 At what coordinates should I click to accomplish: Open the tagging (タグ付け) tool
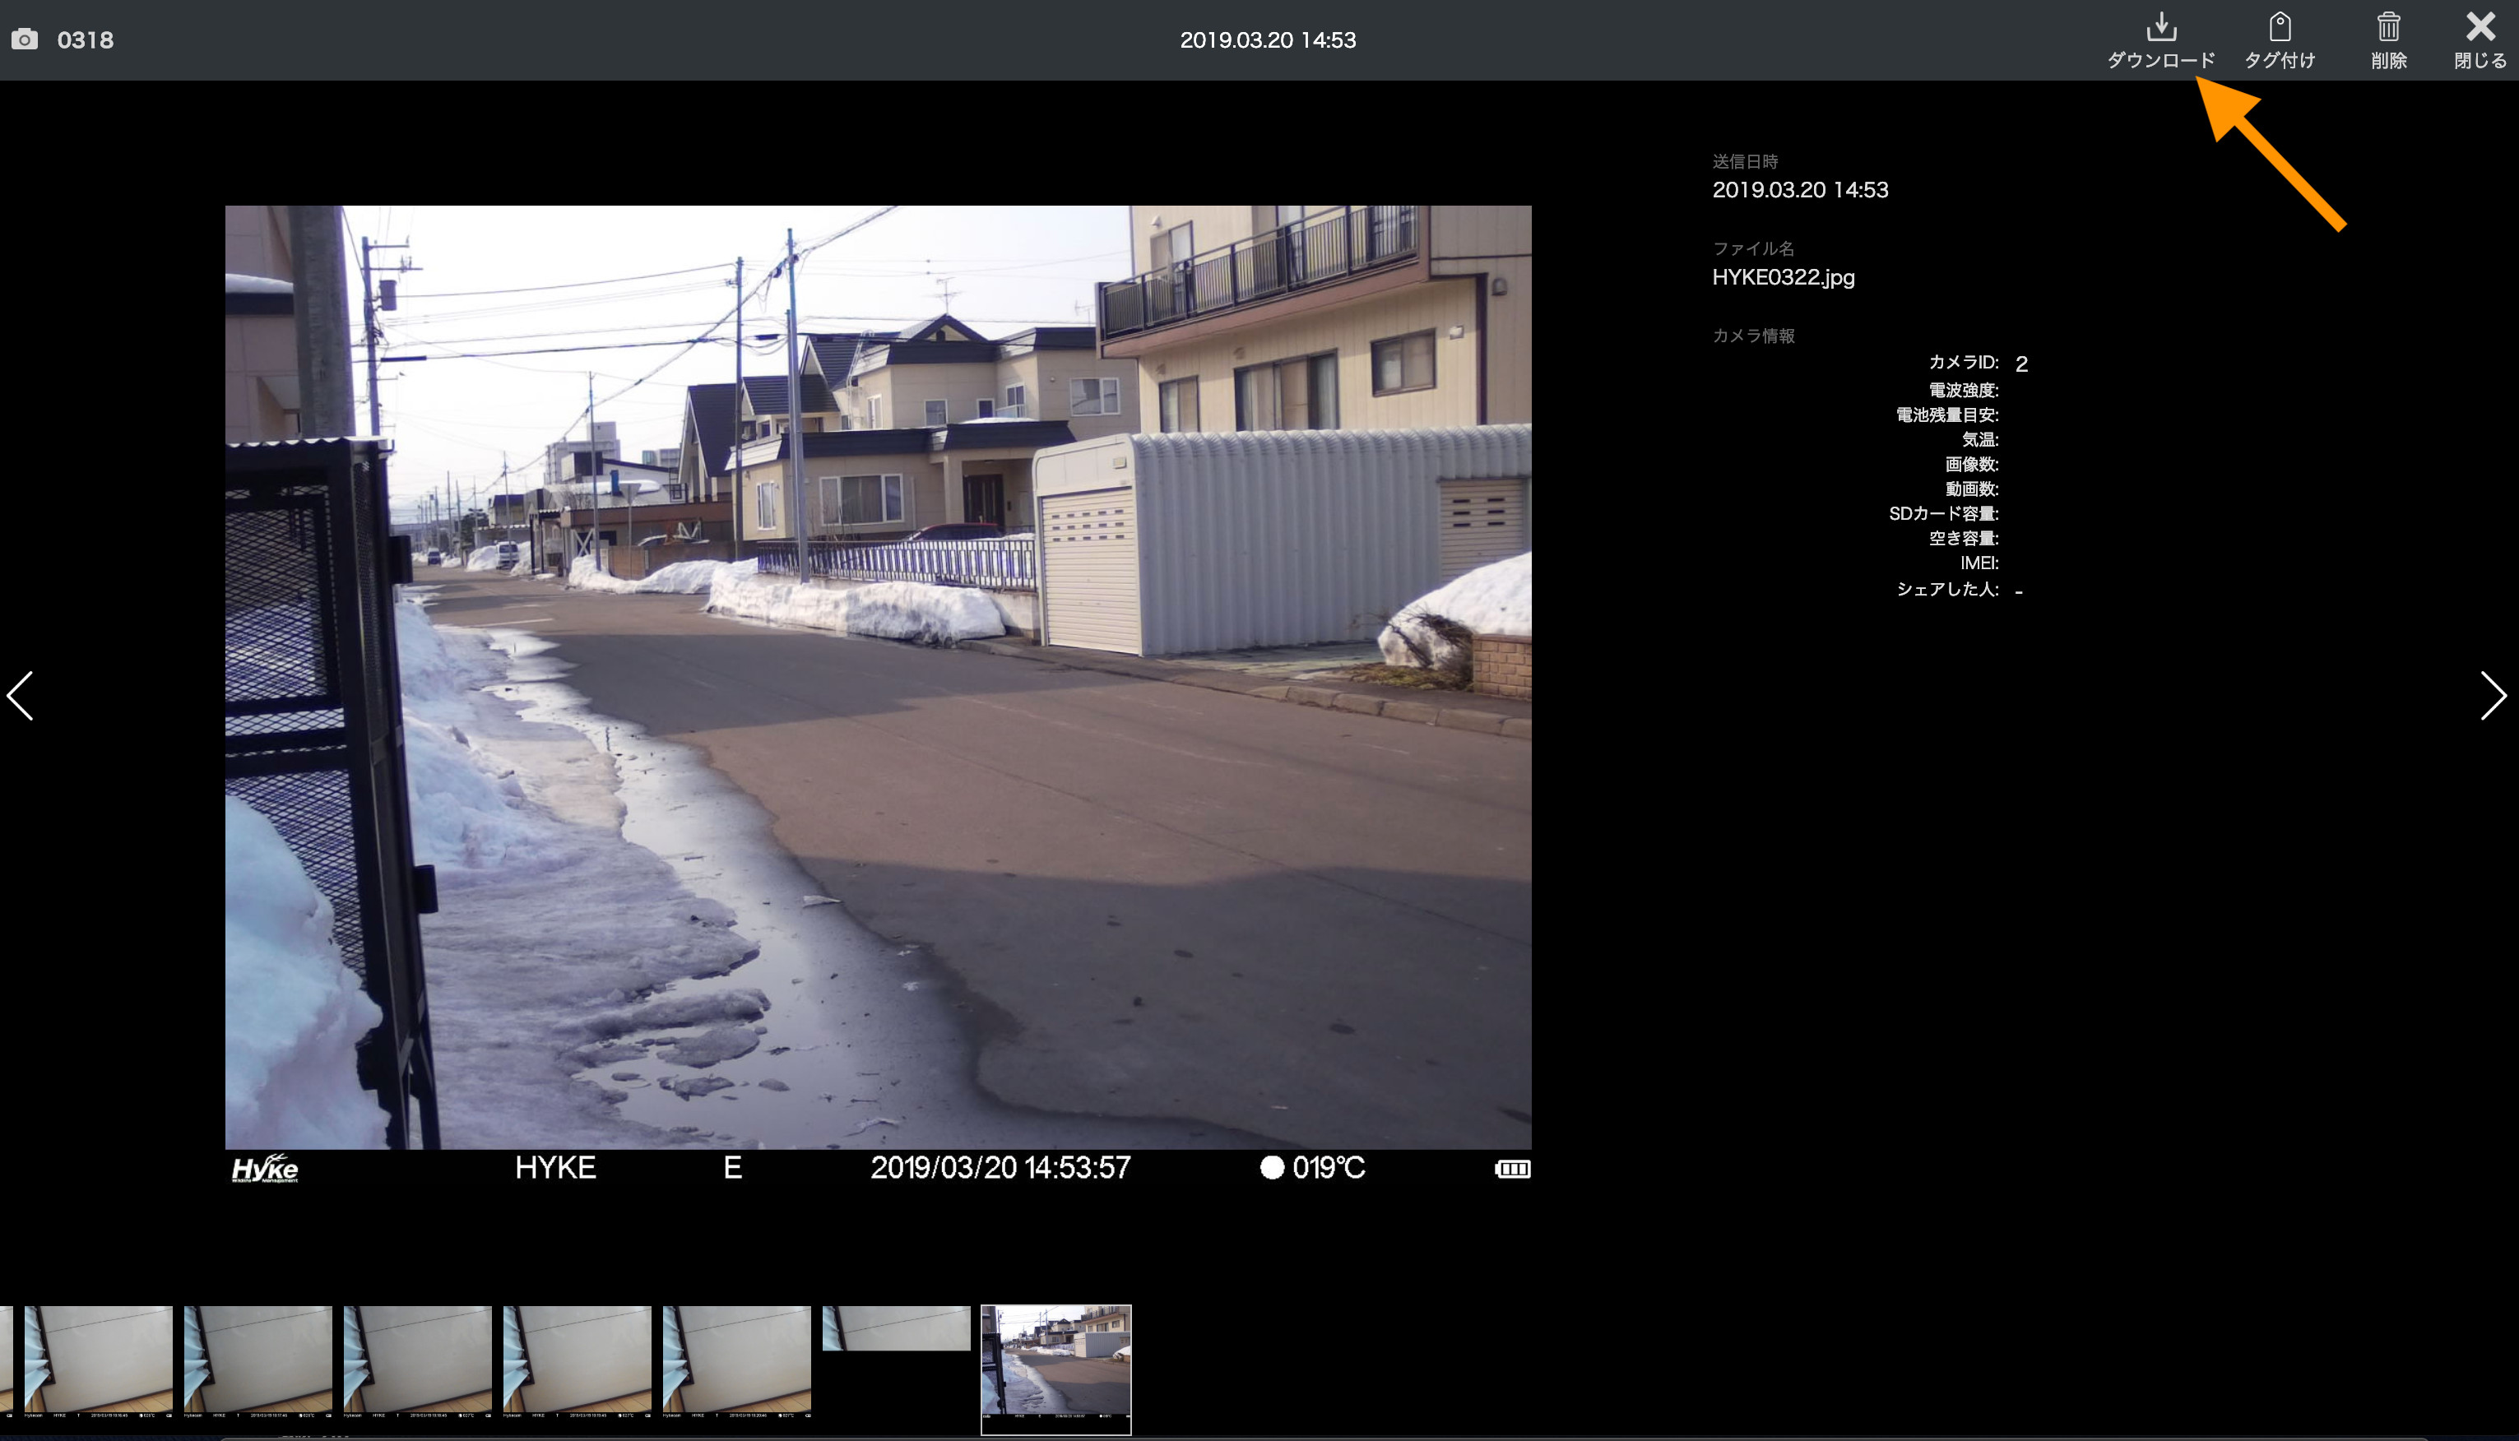click(x=2280, y=28)
